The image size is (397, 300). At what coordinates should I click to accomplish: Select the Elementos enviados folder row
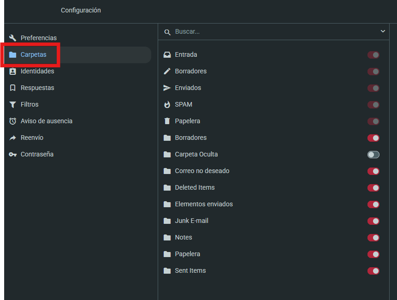(x=203, y=204)
